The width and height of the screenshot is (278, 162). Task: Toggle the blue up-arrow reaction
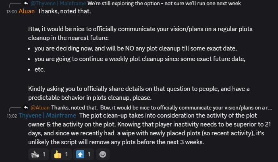click(x=84, y=154)
